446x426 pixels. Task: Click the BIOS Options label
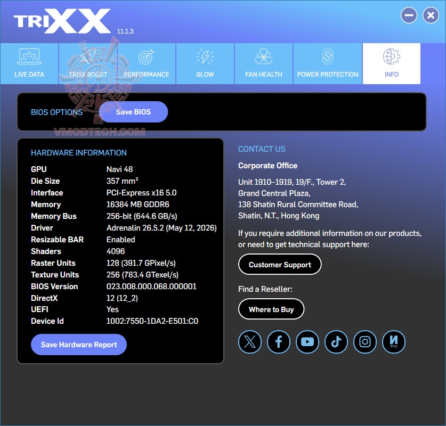pyautogui.click(x=56, y=112)
